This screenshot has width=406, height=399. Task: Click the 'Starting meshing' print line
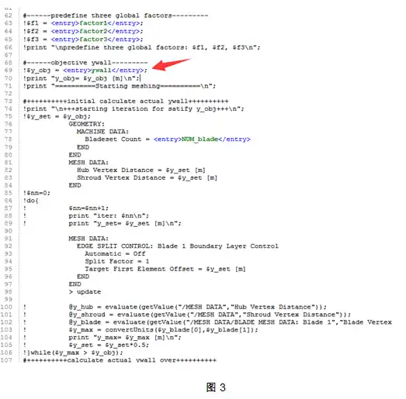[x=120, y=86]
